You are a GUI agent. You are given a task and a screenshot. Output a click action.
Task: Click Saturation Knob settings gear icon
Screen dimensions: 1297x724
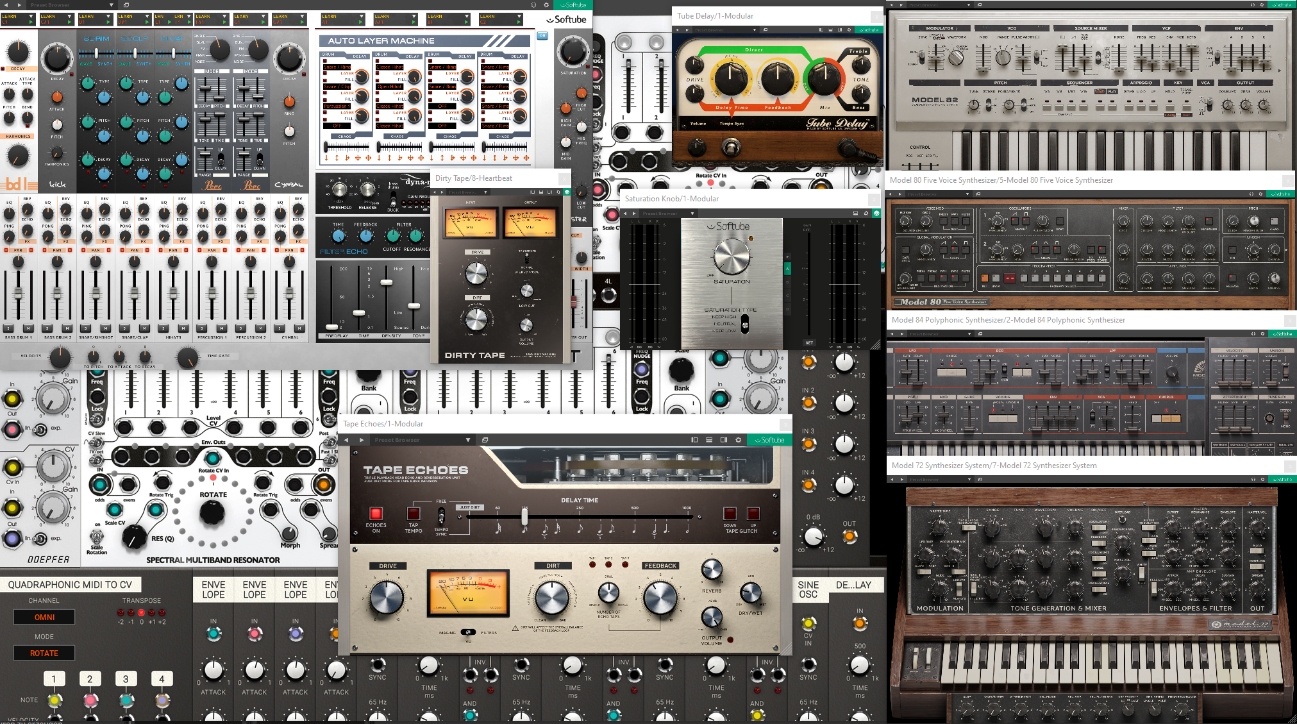pos(866,214)
